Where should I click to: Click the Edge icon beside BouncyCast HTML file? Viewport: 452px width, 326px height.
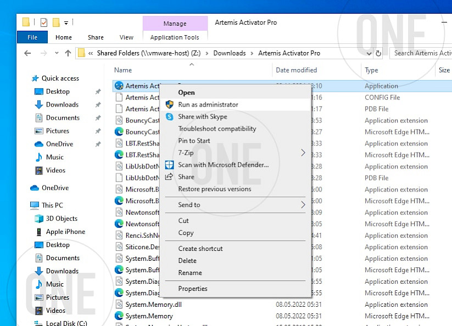coord(119,132)
